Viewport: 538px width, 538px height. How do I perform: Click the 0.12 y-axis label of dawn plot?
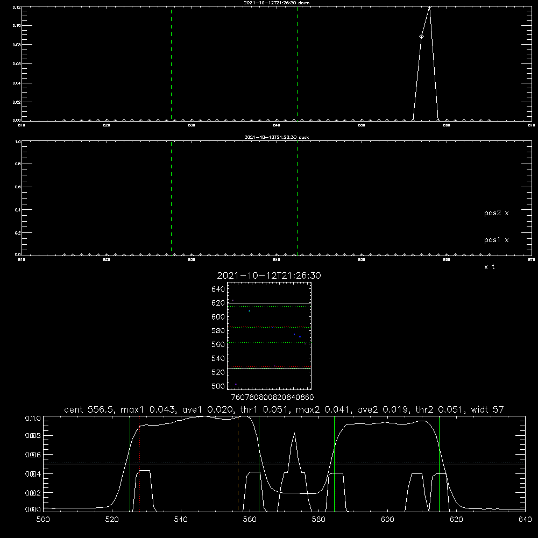click(x=17, y=7)
